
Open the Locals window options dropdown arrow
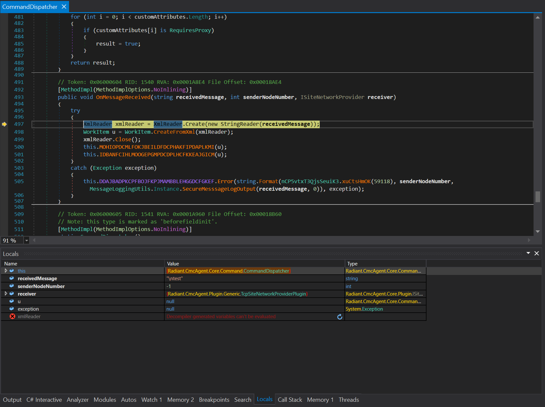click(x=528, y=253)
